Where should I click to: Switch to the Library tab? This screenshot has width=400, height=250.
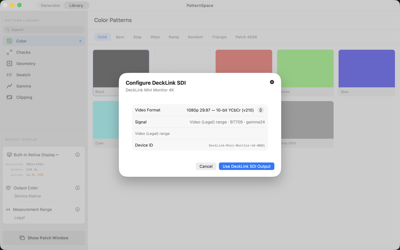[76, 5]
